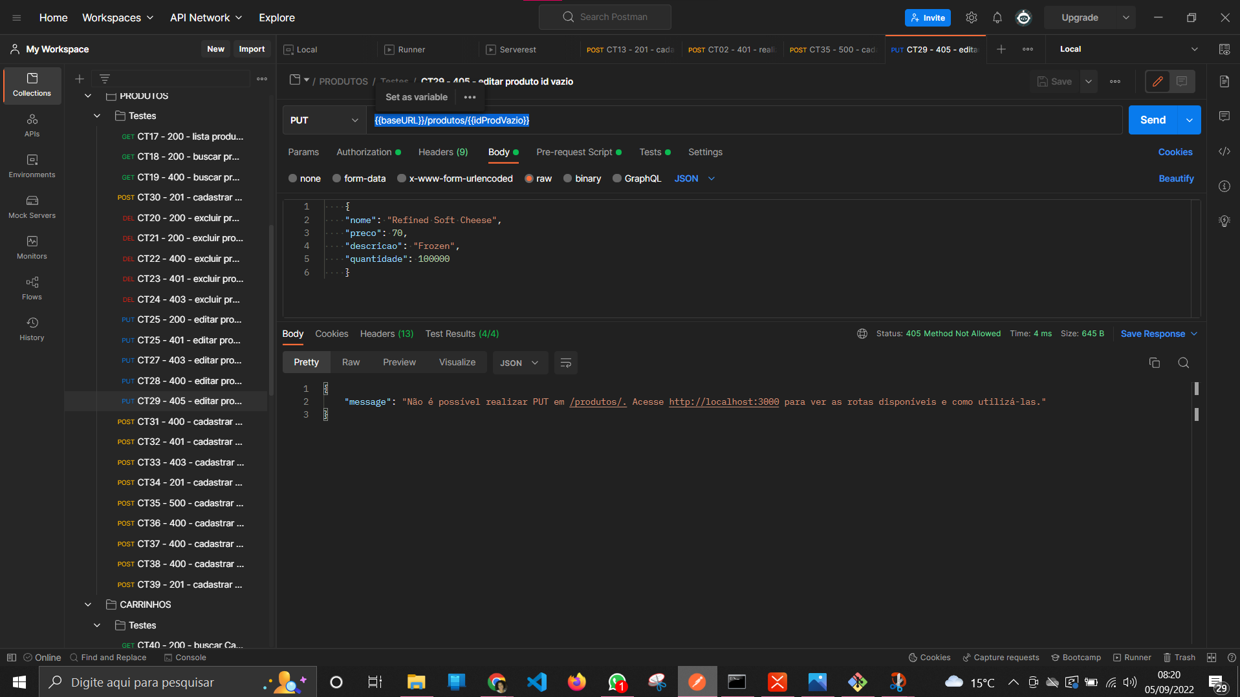1240x697 pixels.
Task: Add a new request tab
Action: (x=1001, y=49)
